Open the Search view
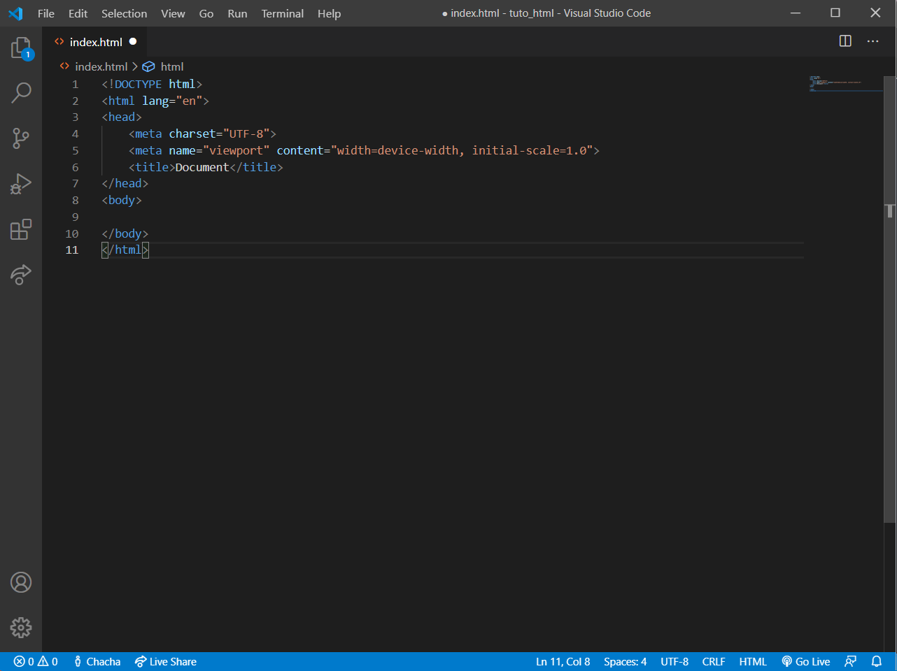This screenshot has height=671, width=897. point(21,92)
